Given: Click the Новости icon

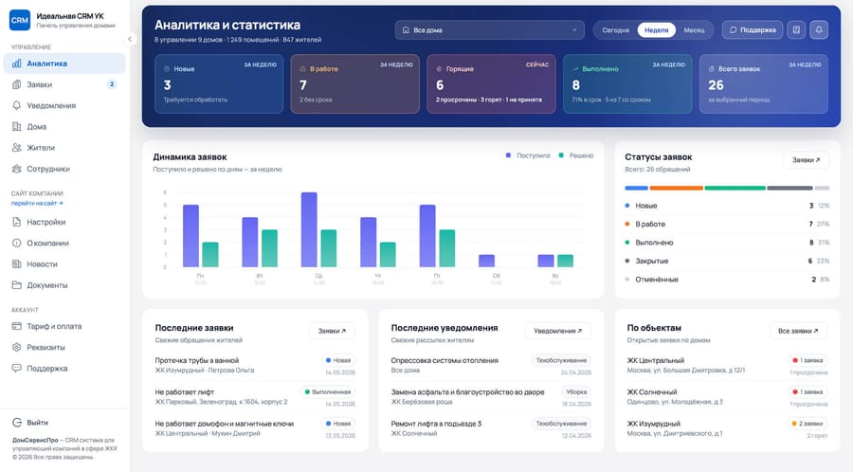Looking at the screenshot, I should click(x=17, y=264).
